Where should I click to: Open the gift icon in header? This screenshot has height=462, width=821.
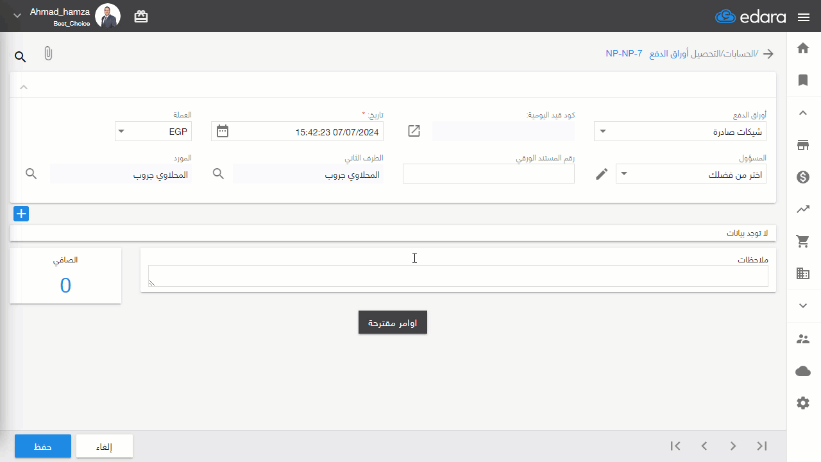[x=141, y=17]
